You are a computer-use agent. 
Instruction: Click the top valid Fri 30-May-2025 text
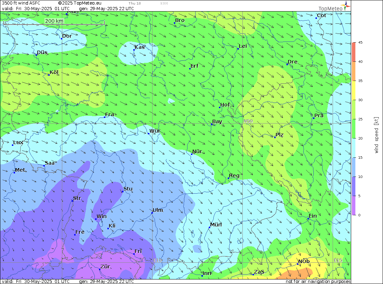pyautogui.click(x=36, y=8)
